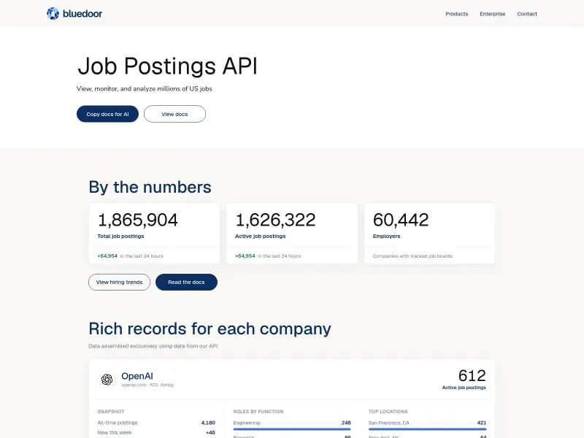The image size is (584, 438).
Task: Click the 612 active postings count
Action: tap(472, 375)
